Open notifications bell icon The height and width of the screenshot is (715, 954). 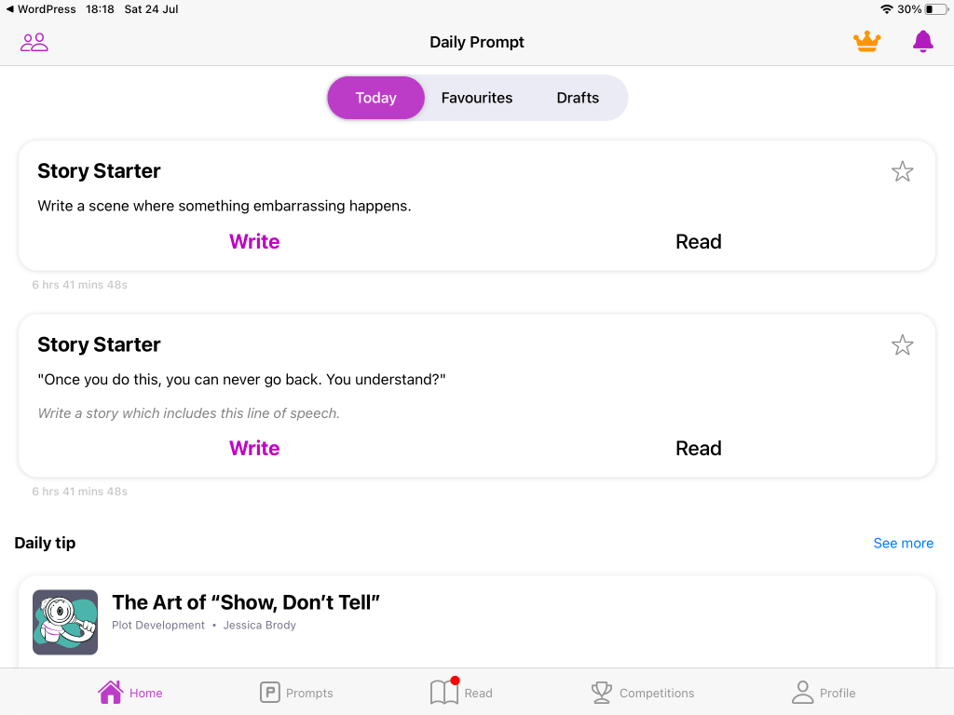922,42
